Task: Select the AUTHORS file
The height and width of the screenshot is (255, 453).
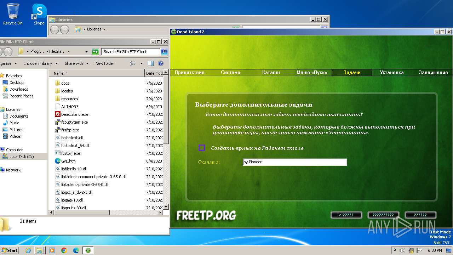Action: click(x=70, y=107)
